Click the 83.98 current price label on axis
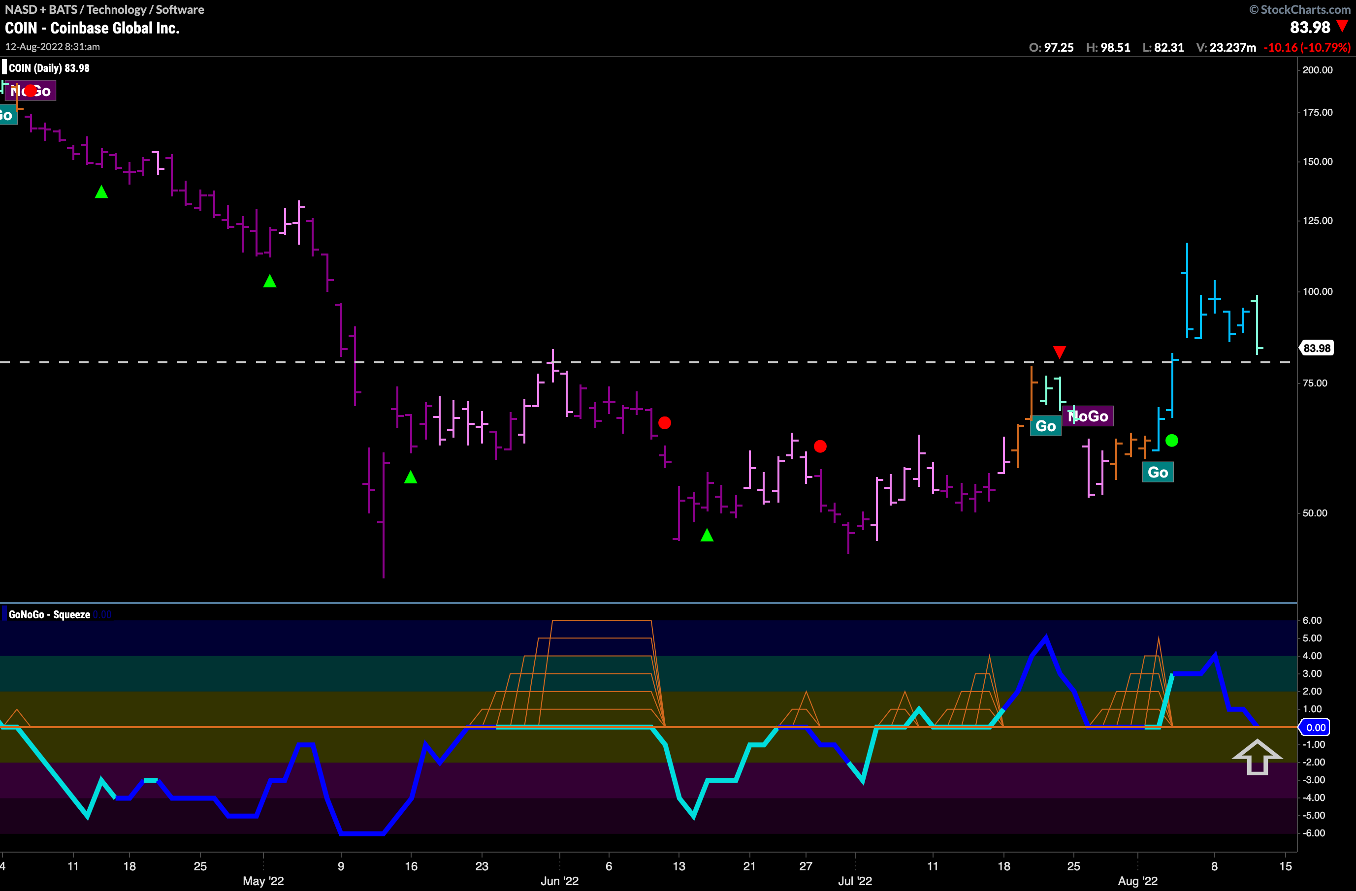This screenshot has height=891, width=1356. click(1317, 348)
